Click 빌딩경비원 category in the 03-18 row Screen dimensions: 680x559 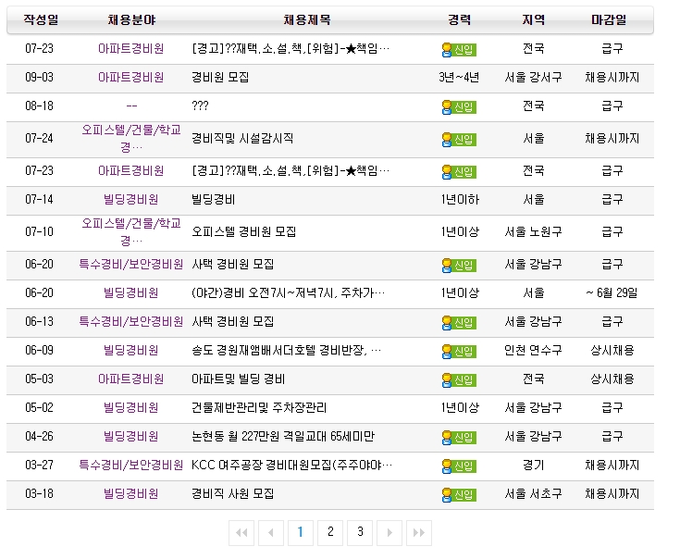coord(131,493)
